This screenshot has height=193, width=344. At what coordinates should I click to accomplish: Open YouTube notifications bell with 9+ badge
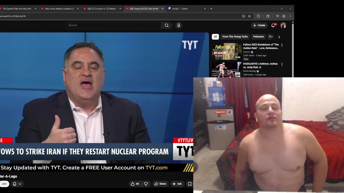coord(273,25)
